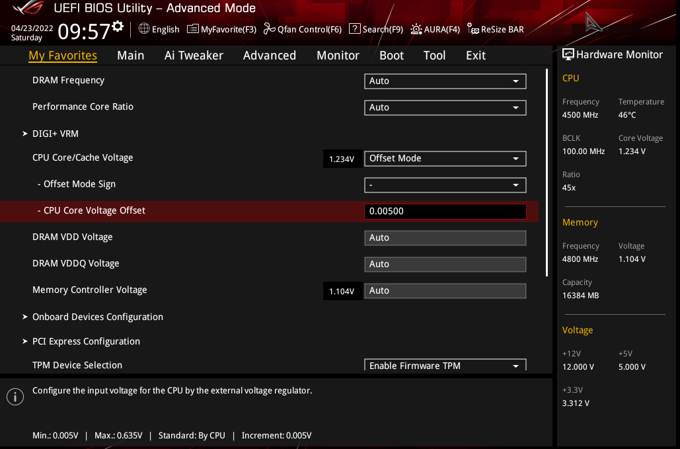The width and height of the screenshot is (680, 449).
Task: Select the TPM Device Selection label
Action: (77, 365)
